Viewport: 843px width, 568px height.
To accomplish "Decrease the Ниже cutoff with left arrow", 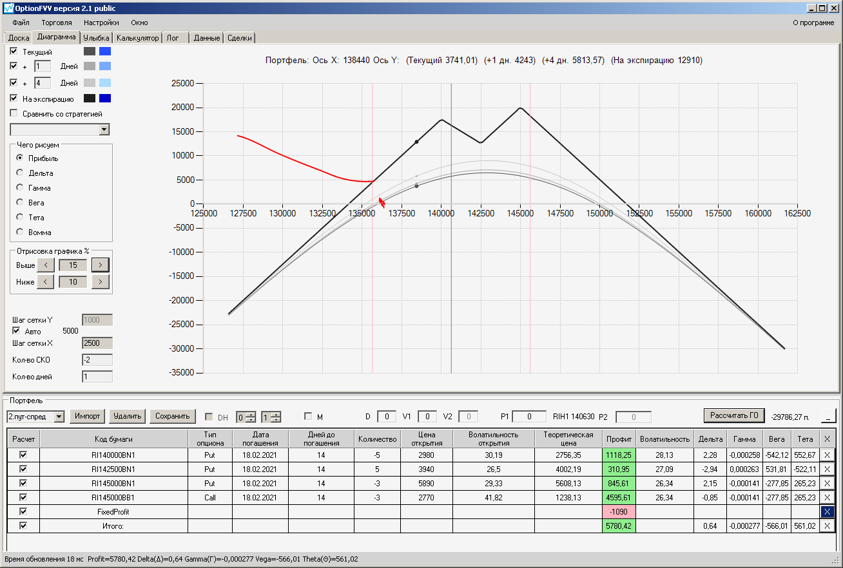I will [45, 281].
